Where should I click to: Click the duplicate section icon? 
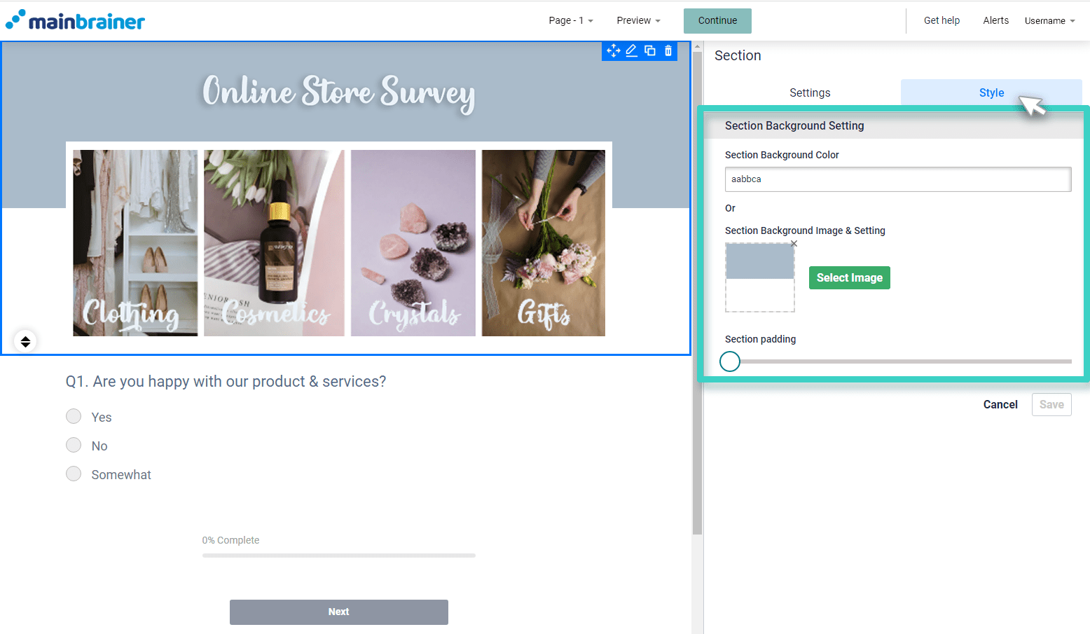(x=650, y=50)
